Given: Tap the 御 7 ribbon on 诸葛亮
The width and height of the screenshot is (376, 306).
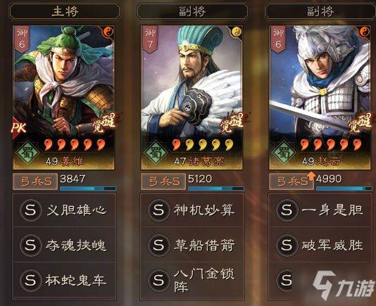Looking at the screenshot, I should tap(150, 39).
